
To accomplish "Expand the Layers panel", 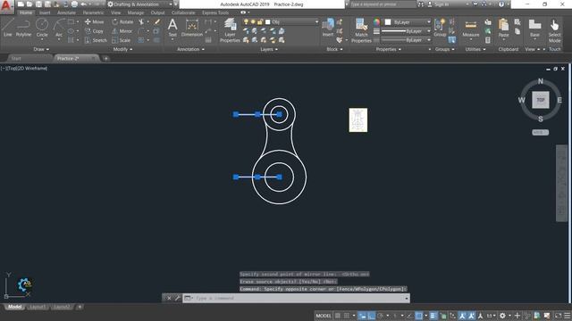I will click(x=269, y=49).
